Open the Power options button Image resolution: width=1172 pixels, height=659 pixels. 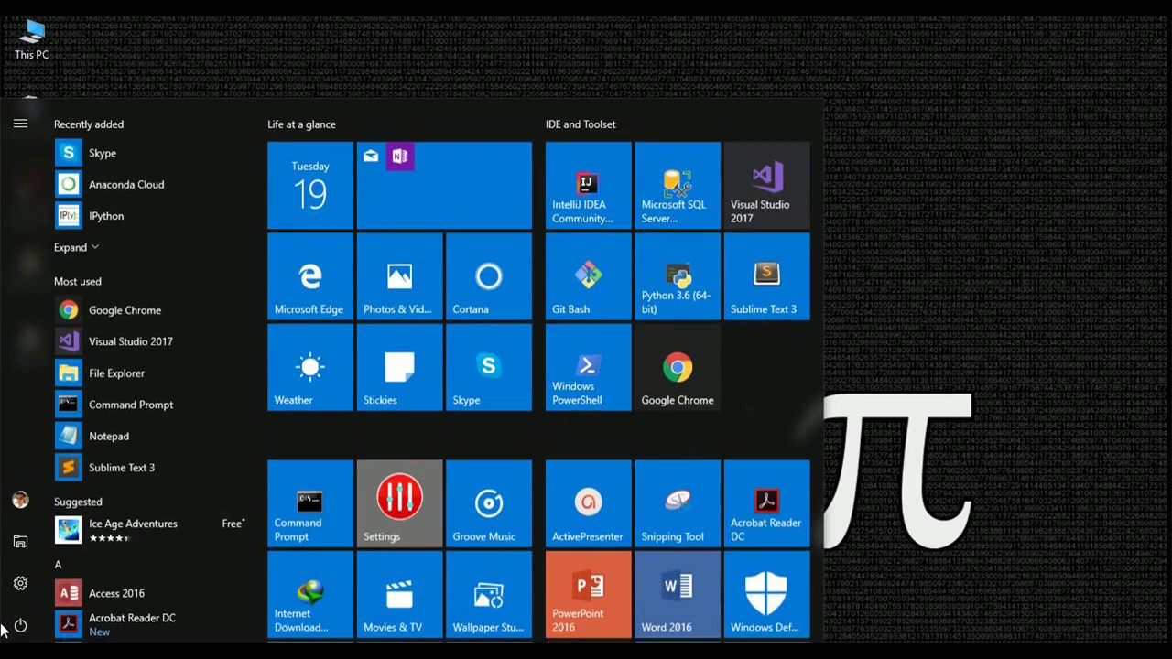tap(20, 625)
